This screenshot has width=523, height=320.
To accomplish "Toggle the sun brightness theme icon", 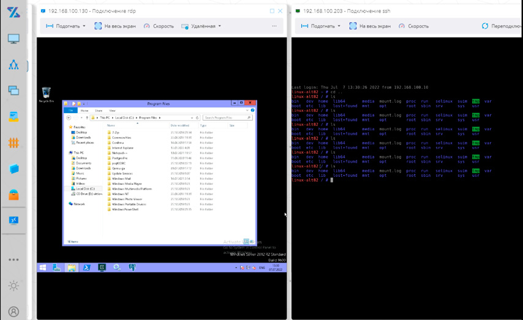I will point(13,286).
